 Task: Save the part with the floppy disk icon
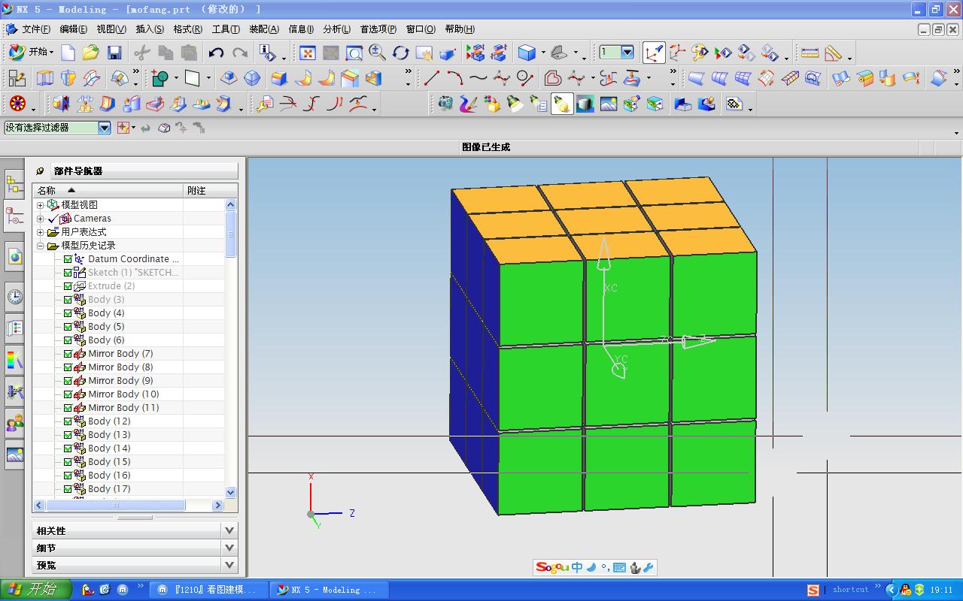pos(114,53)
